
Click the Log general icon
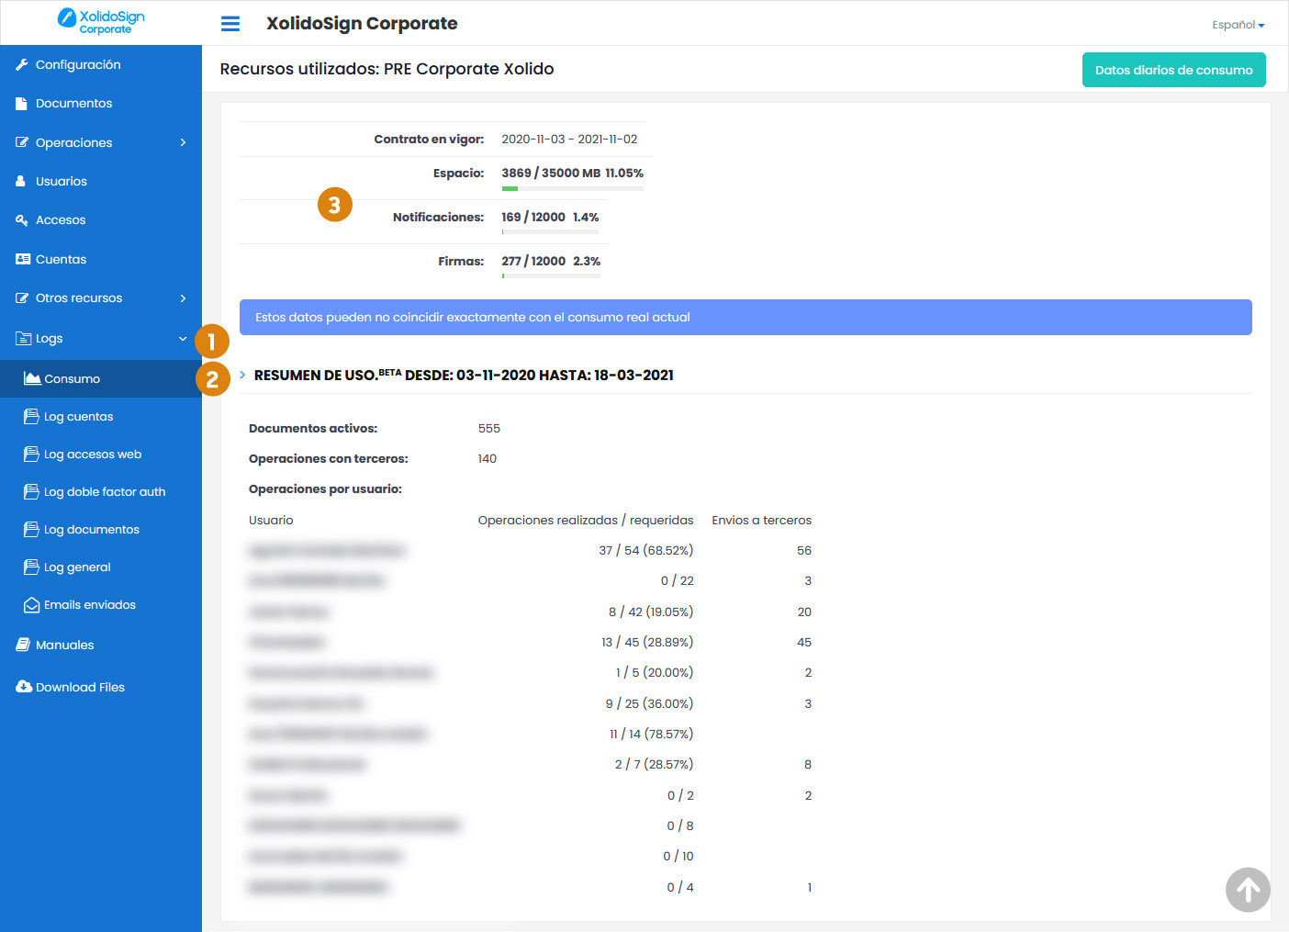(x=31, y=567)
